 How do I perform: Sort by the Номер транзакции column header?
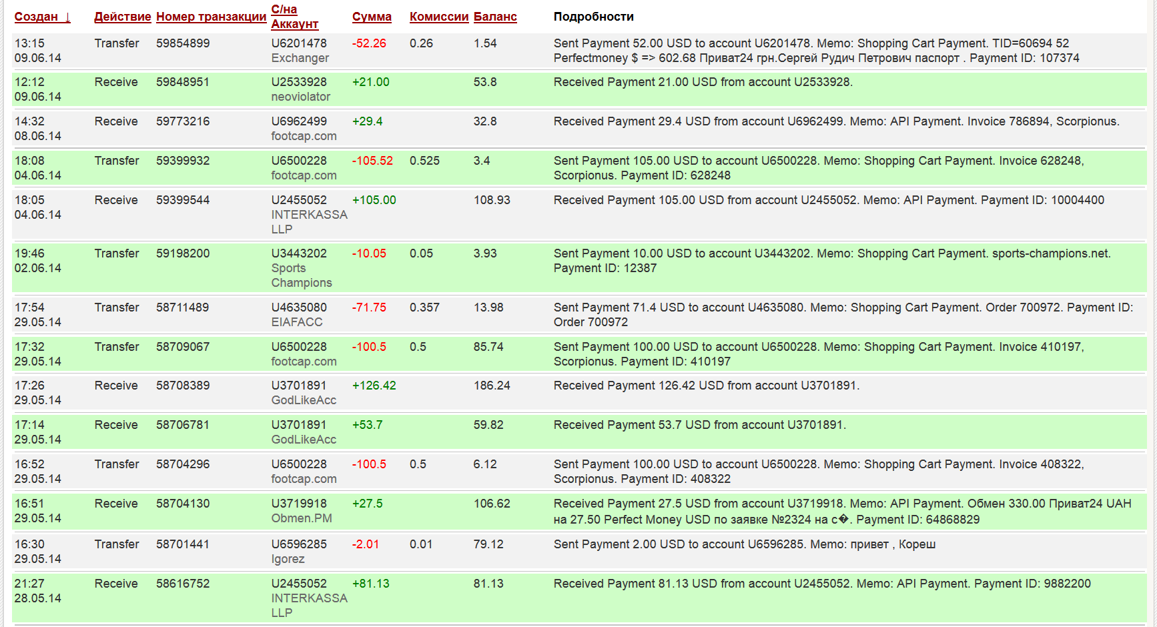coord(212,17)
